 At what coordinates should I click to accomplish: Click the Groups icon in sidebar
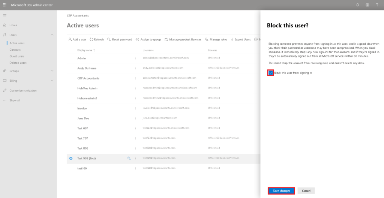[x=4, y=71]
